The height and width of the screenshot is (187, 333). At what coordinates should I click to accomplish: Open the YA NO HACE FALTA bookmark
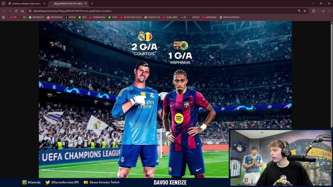click(131, 17)
